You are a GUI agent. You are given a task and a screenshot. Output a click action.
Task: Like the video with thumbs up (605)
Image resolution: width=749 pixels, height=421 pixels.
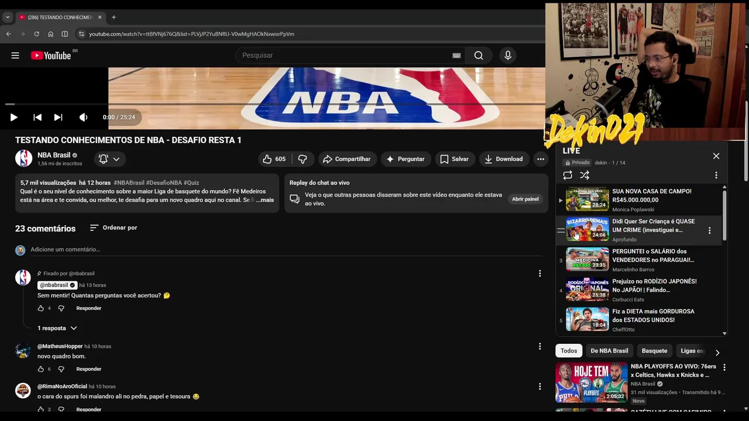274,159
